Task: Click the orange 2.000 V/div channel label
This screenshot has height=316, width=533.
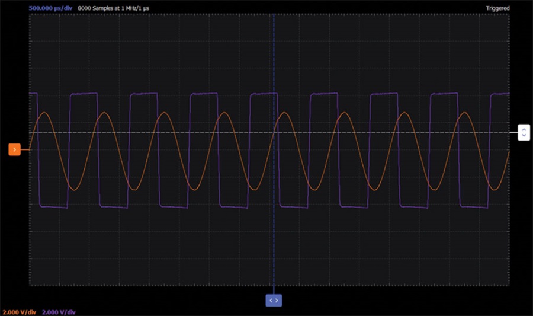Action: [20, 312]
